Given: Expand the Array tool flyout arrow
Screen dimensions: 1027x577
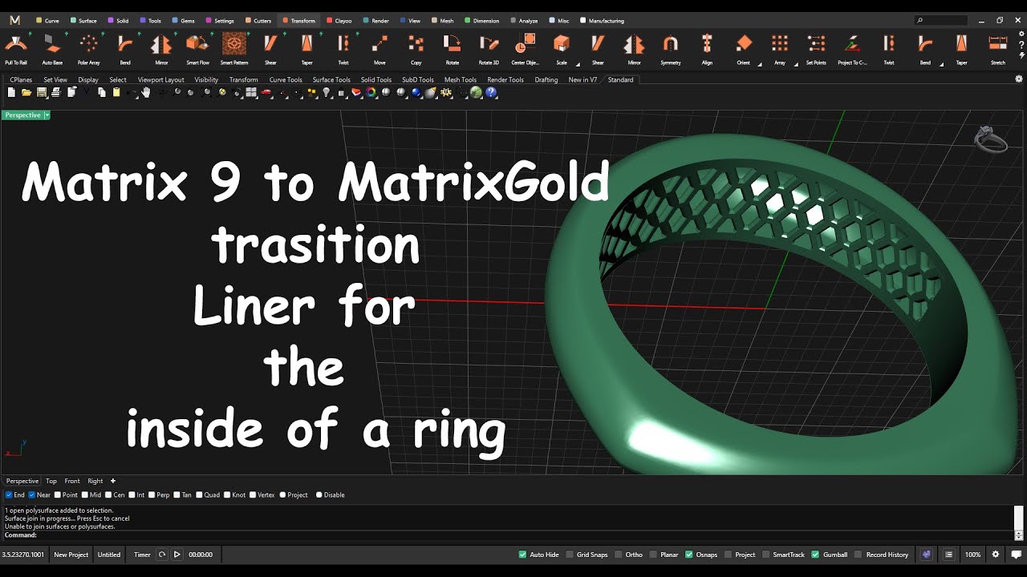Looking at the screenshot, I should (x=796, y=64).
